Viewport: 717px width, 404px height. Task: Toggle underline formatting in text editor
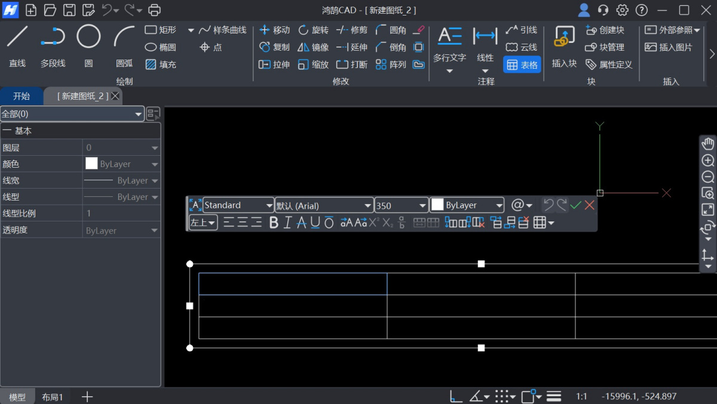click(x=313, y=223)
